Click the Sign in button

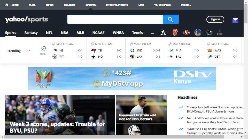pos(215,19)
